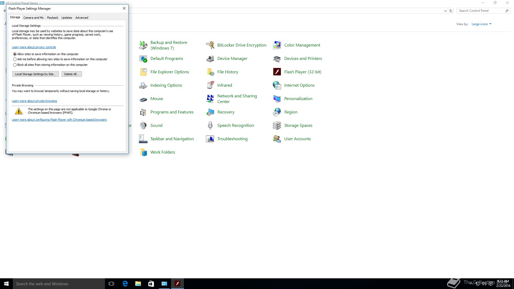Click the Network and Sharing Center icon

[210, 99]
